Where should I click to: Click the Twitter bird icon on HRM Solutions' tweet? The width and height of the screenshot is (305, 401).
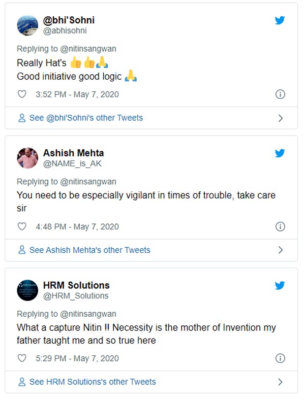coord(280,285)
